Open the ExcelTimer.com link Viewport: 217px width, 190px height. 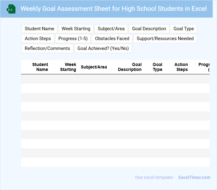194,177
